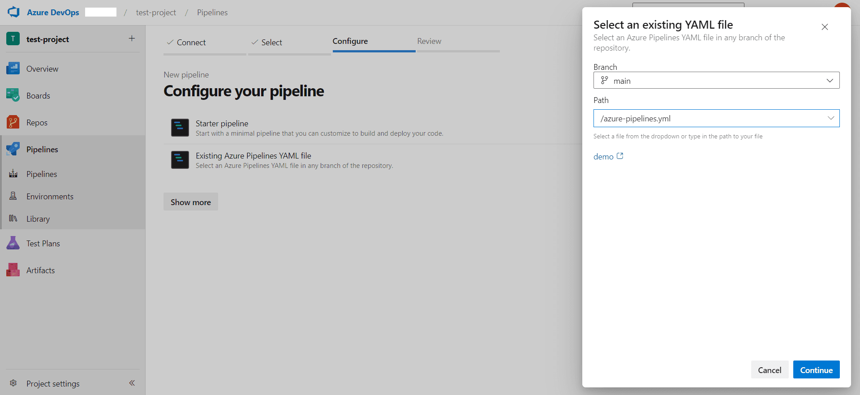Open the Path dropdown chevron
The height and width of the screenshot is (395, 860).
tap(830, 118)
